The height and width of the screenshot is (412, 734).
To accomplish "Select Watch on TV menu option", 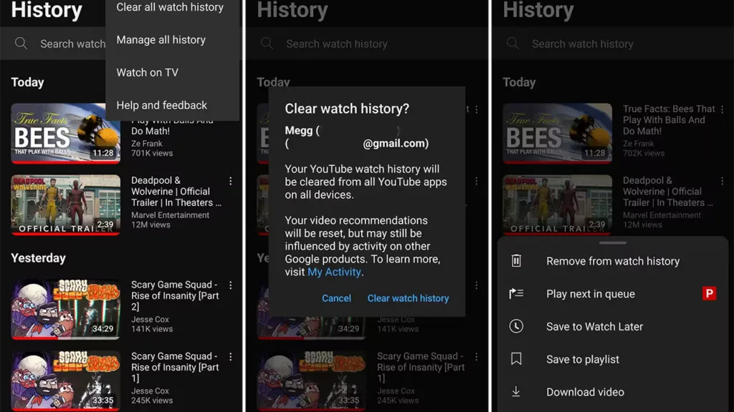I will click(x=148, y=72).
